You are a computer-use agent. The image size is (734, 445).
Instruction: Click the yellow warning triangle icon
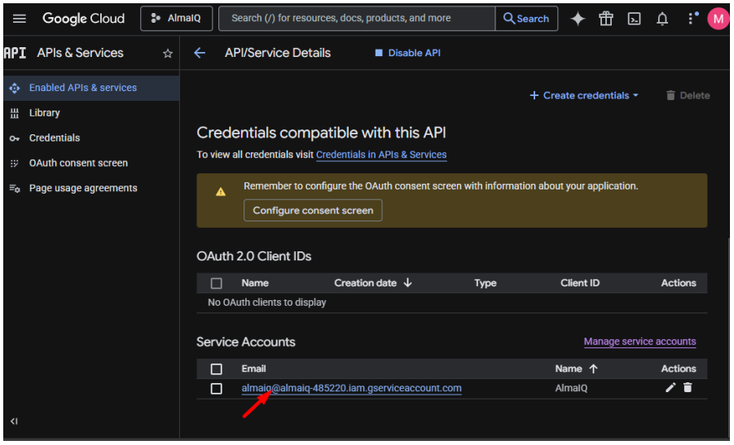[221, 192]
